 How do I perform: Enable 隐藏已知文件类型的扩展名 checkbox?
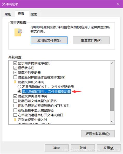15,101
